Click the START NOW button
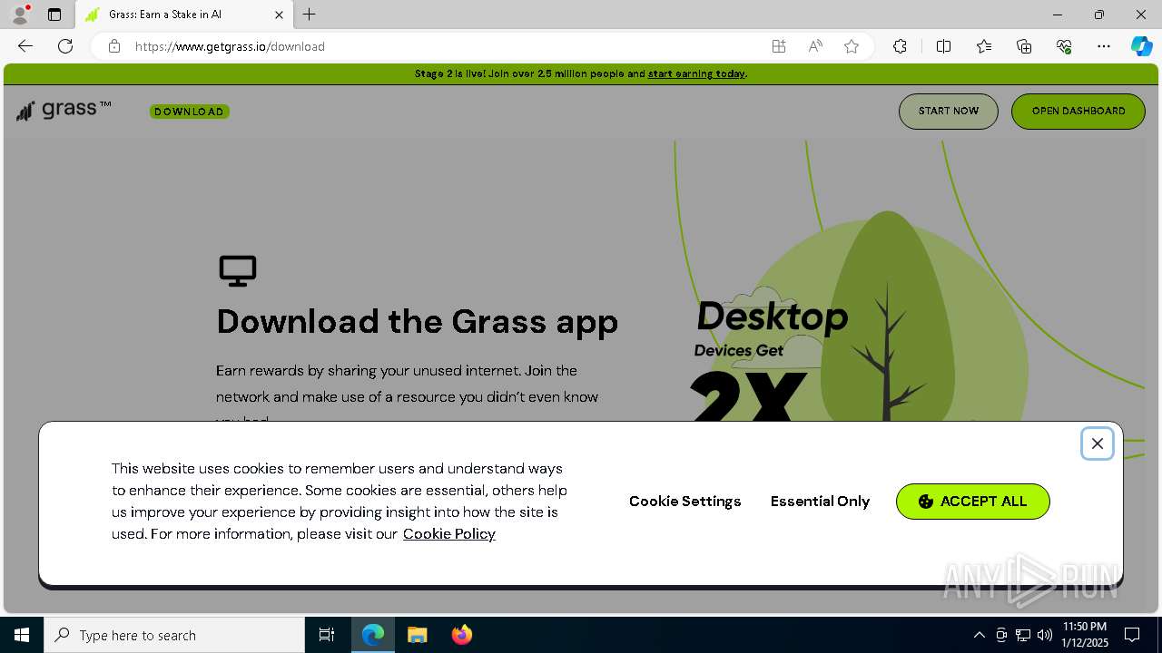Screen dimensions: 1162x653 (x=949, y=111)
